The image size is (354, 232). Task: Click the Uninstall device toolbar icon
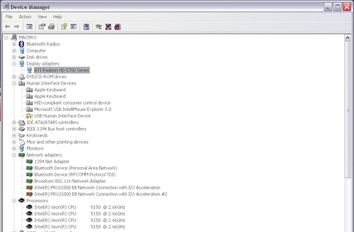click(108, 27)
